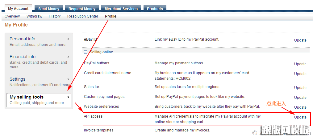Click the 'eBay ID' row label
The height and width of the screenshot is (137, 313).
tap(90, 39)
